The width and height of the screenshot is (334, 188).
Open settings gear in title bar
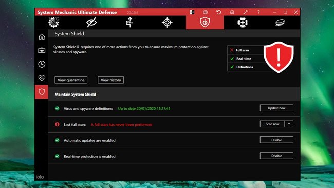pyautogui.click(x=232, y=12)
